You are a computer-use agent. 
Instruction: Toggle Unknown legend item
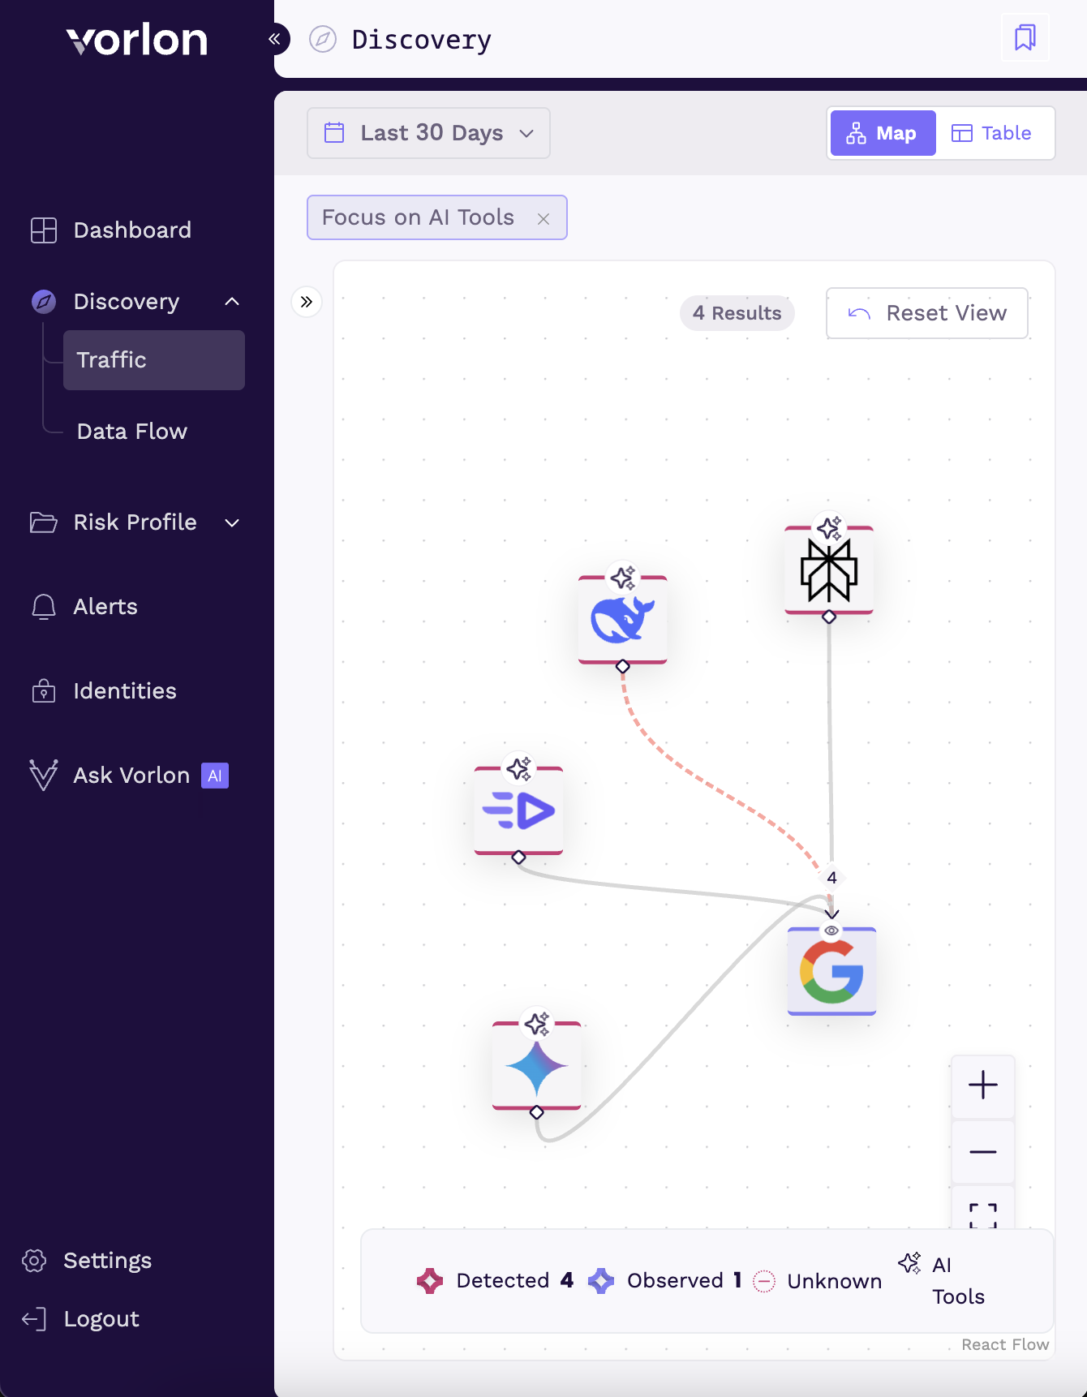(818, 1281)
